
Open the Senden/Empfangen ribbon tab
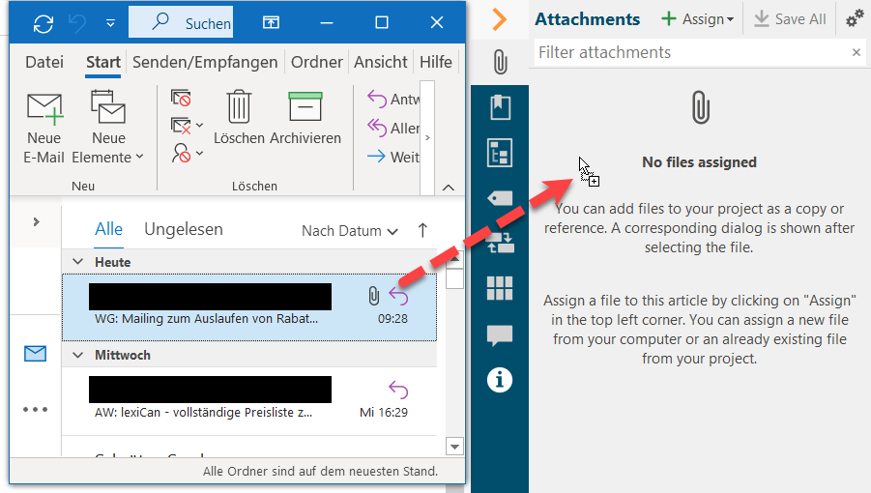click(x=205, y=62)
